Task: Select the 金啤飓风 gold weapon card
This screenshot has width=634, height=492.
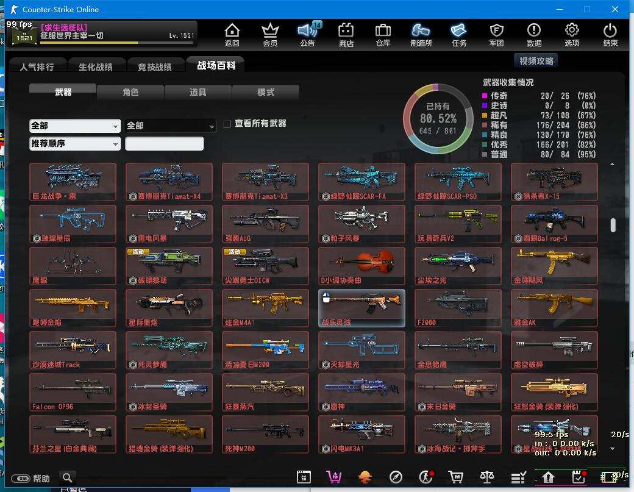Action: [554, 266]
